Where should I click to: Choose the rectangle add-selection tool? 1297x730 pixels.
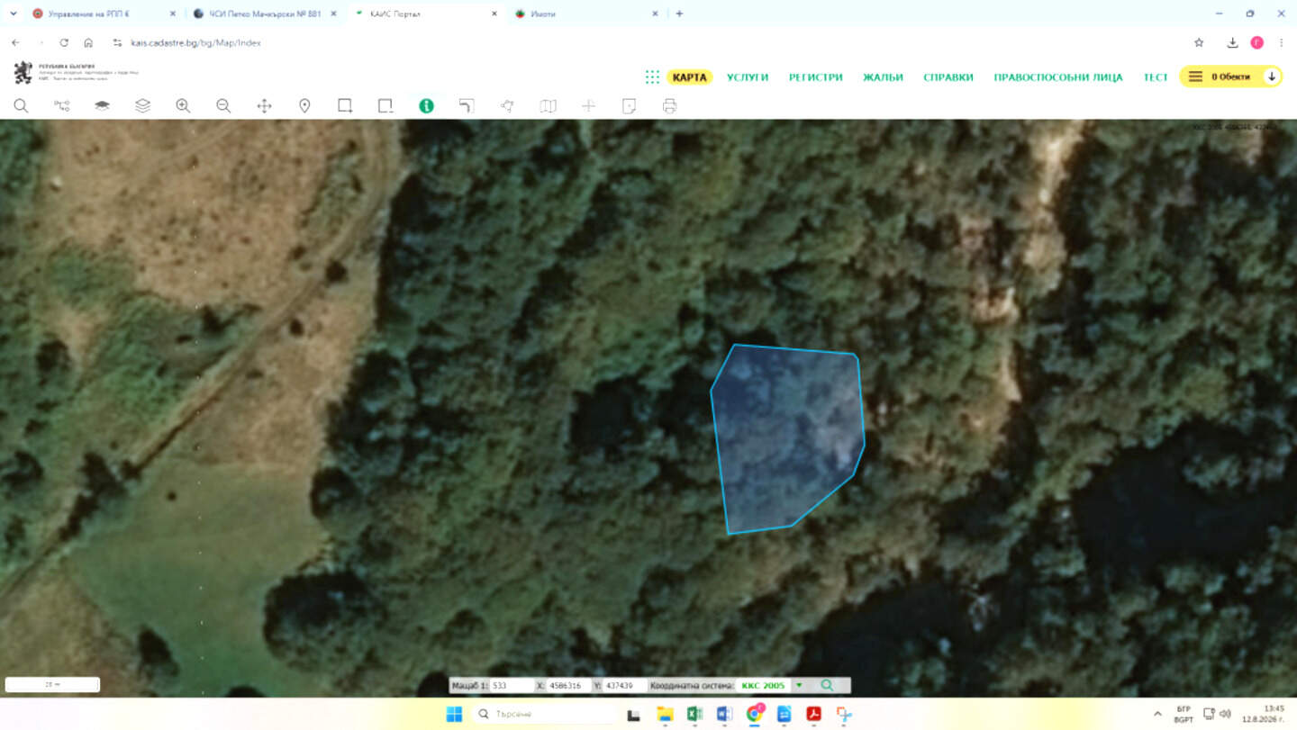[345, 106]
